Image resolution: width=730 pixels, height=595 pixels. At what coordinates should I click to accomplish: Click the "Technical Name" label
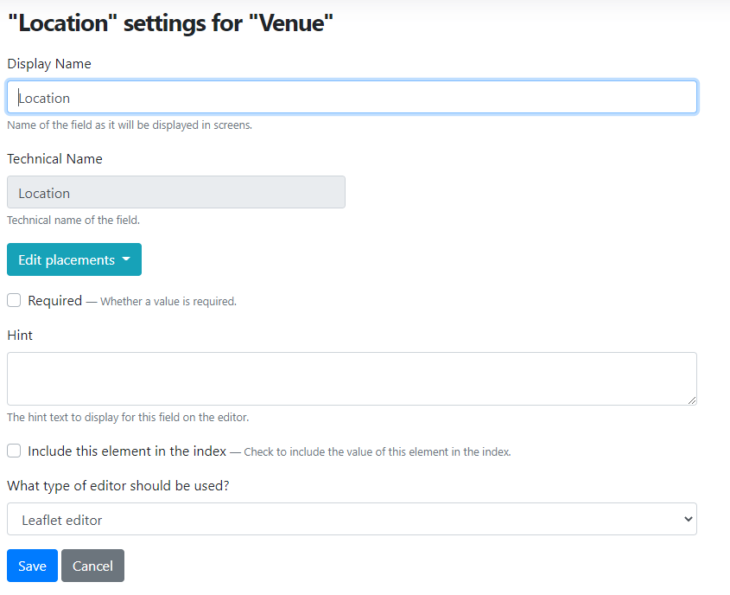pos(54,159)
